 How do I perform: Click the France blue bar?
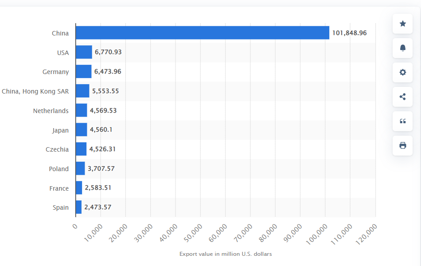pos(79,188)
